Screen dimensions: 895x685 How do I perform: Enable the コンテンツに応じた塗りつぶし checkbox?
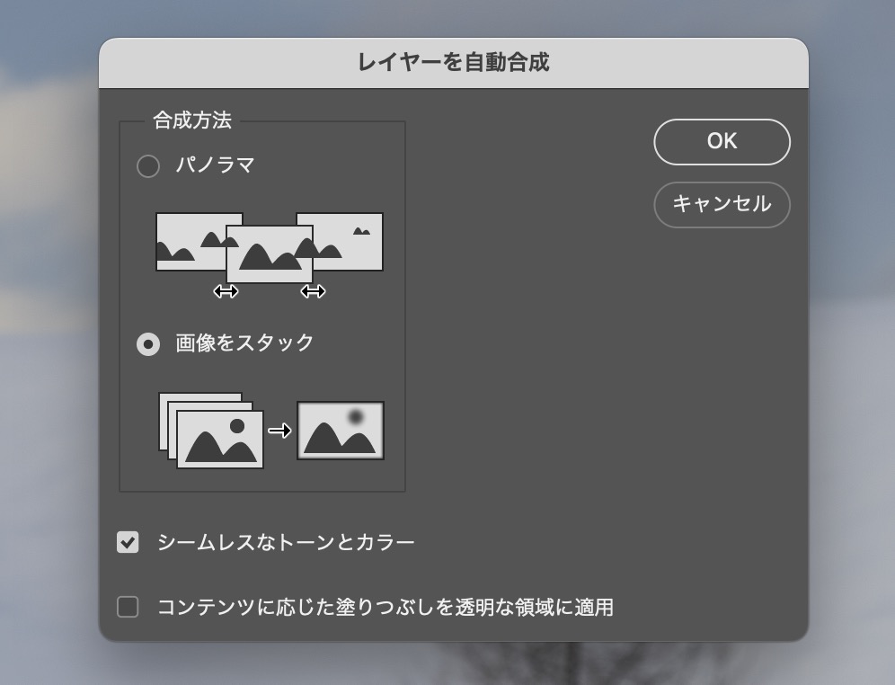128,608
